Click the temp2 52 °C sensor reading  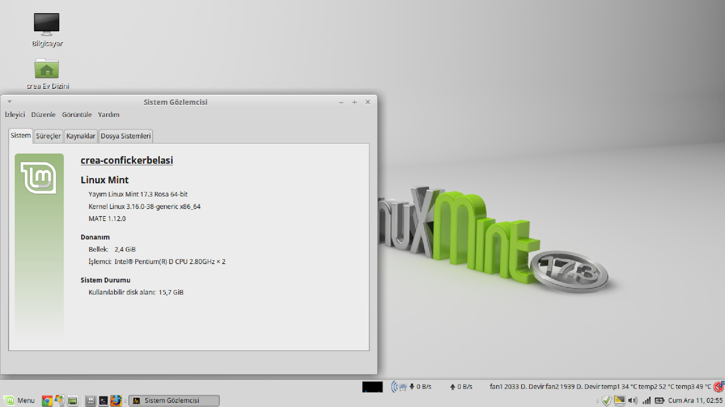point(657,387)
